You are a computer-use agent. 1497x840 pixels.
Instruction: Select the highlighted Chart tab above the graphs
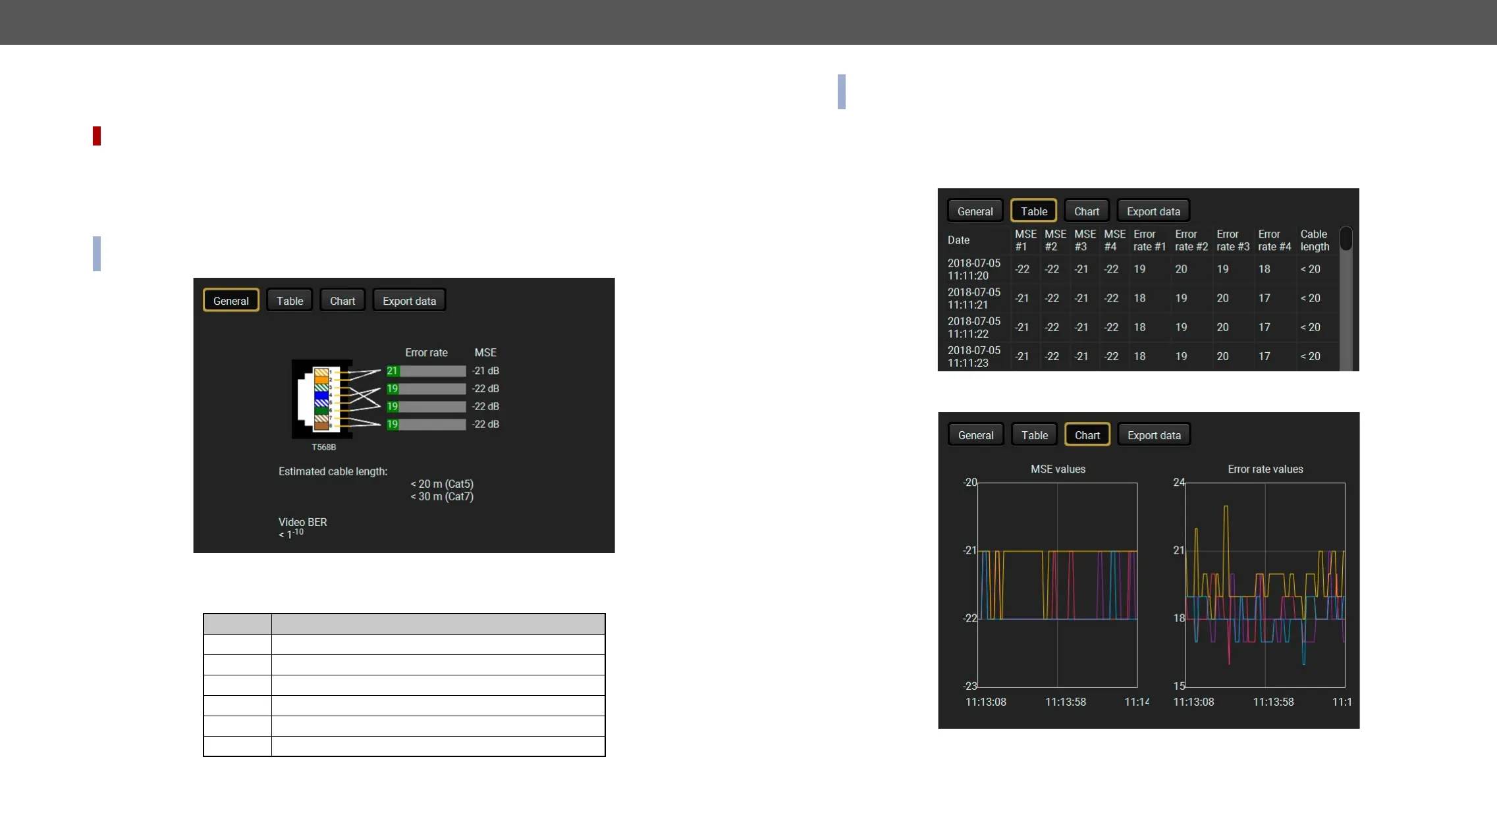click(1087, 435)
